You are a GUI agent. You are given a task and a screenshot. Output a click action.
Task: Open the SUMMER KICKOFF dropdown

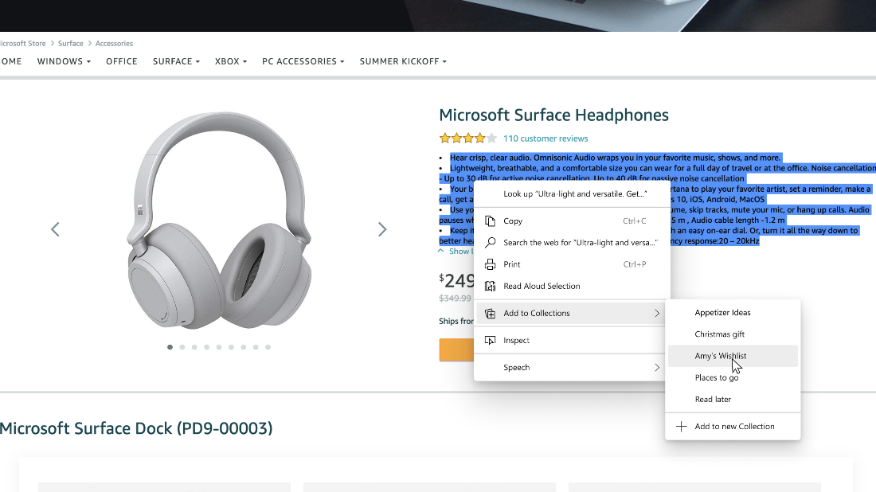(403, 61)
